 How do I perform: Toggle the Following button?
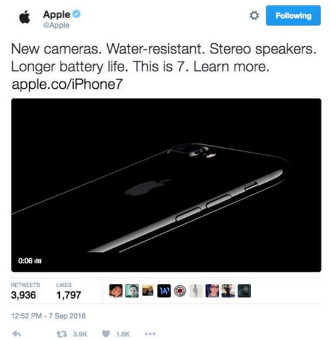point(293,16)
